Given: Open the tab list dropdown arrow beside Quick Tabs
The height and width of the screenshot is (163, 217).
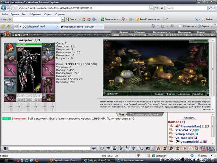Looking at the screenshot, I should 20,26.
